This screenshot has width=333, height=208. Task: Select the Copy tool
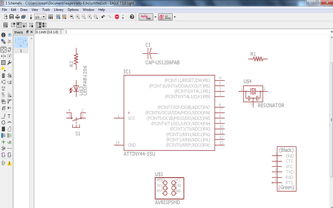(x=9, y=50)
